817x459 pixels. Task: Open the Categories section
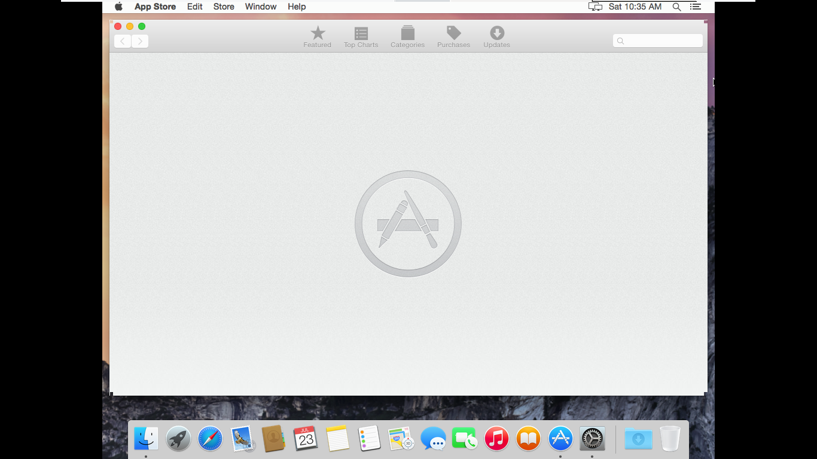(x=407, y=37)
